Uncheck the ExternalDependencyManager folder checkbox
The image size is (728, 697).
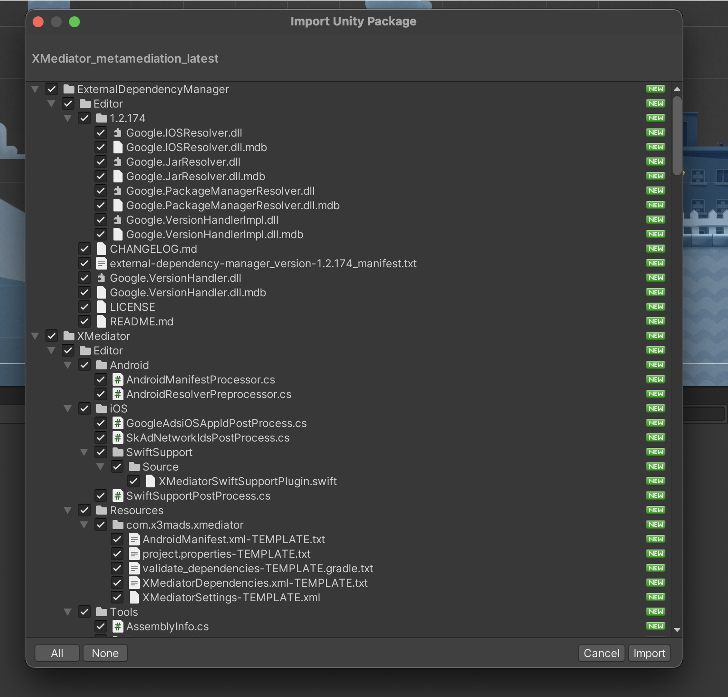pos(52,89)
